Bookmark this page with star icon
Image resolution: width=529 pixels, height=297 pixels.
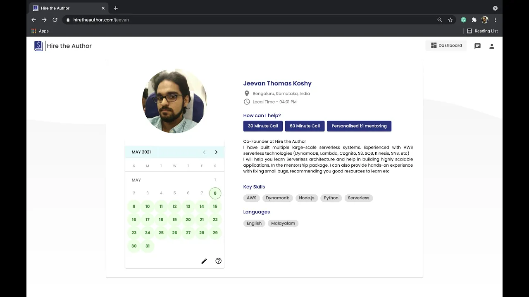(x=450, y=20)
